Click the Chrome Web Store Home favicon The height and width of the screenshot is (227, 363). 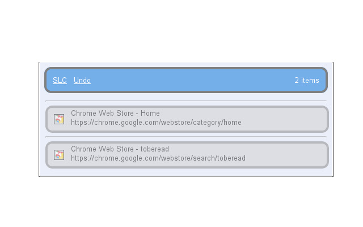pos(59,119)
